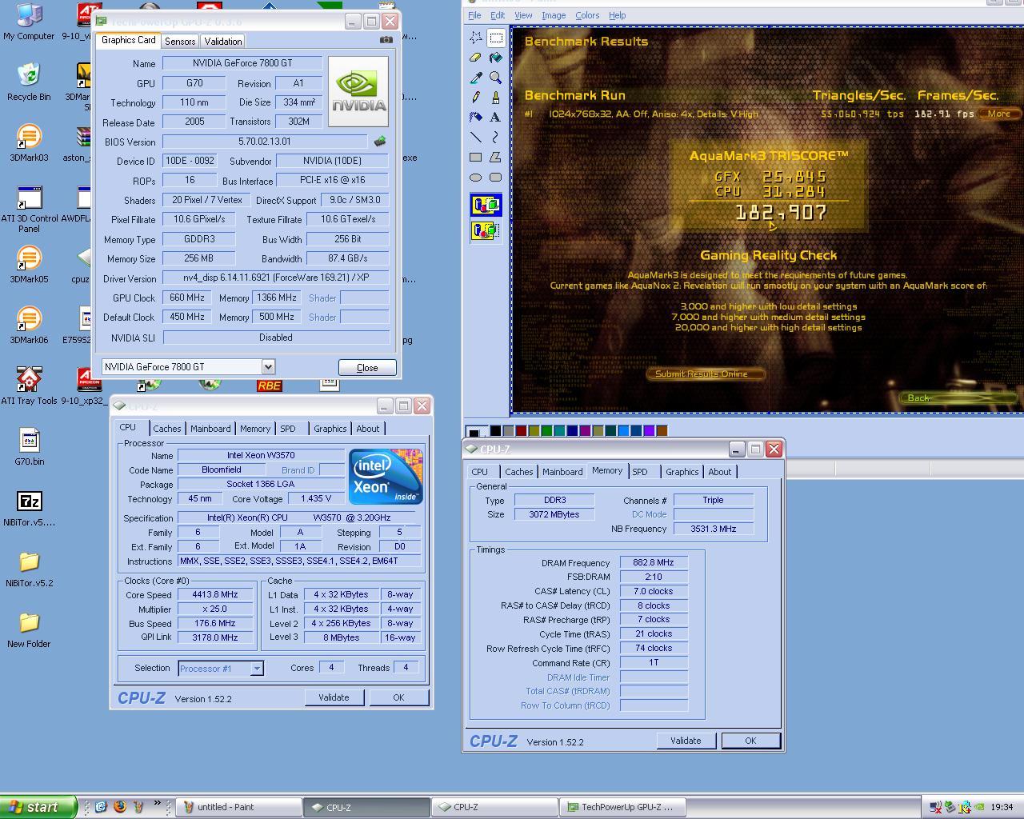Launch Firefox from the quick launch bar
Screen dimensions: 1024x819
[x=120, y=807]
